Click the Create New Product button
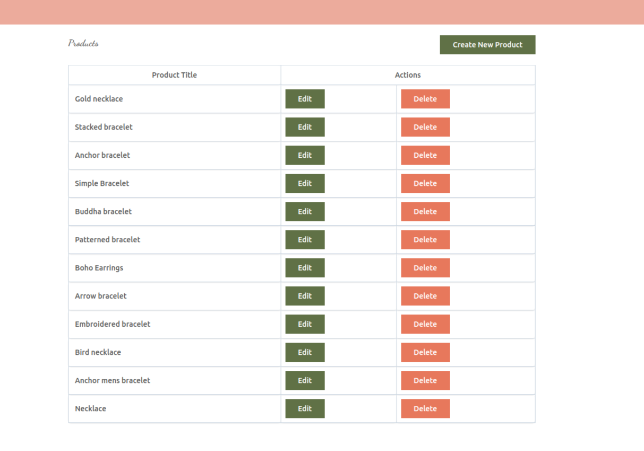The image size is (644, 451). coord(487,45)
